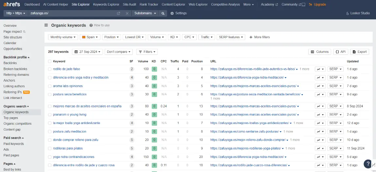Open the SERP features filter dropdown
The height and width of the screenshot is (172, 376).
[x=231, y=37]
